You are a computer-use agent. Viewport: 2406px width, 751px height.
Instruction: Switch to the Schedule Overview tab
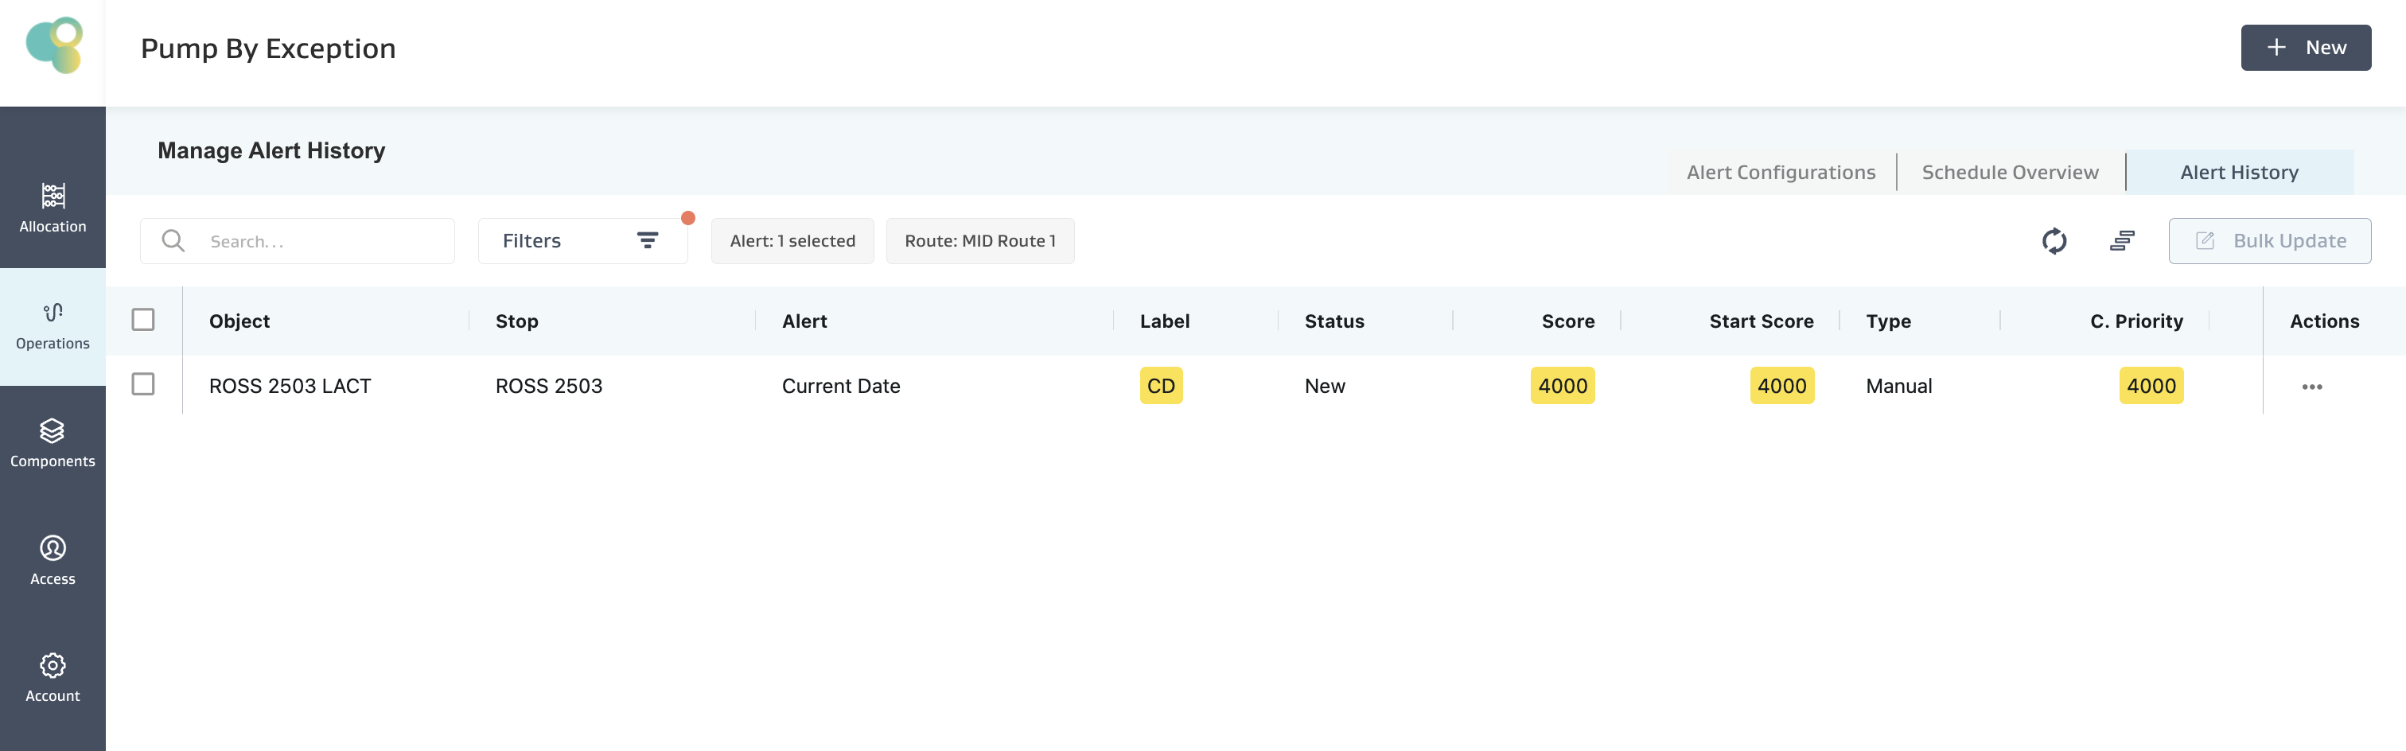2010,172
